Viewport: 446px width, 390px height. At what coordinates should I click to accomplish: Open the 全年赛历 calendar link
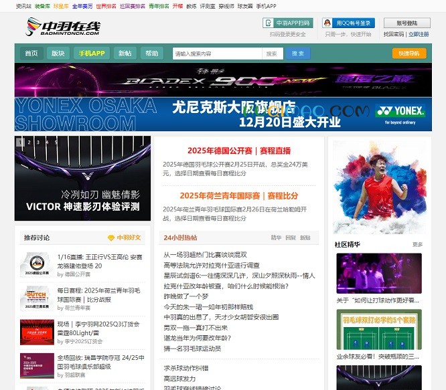(x=82, y=6)
